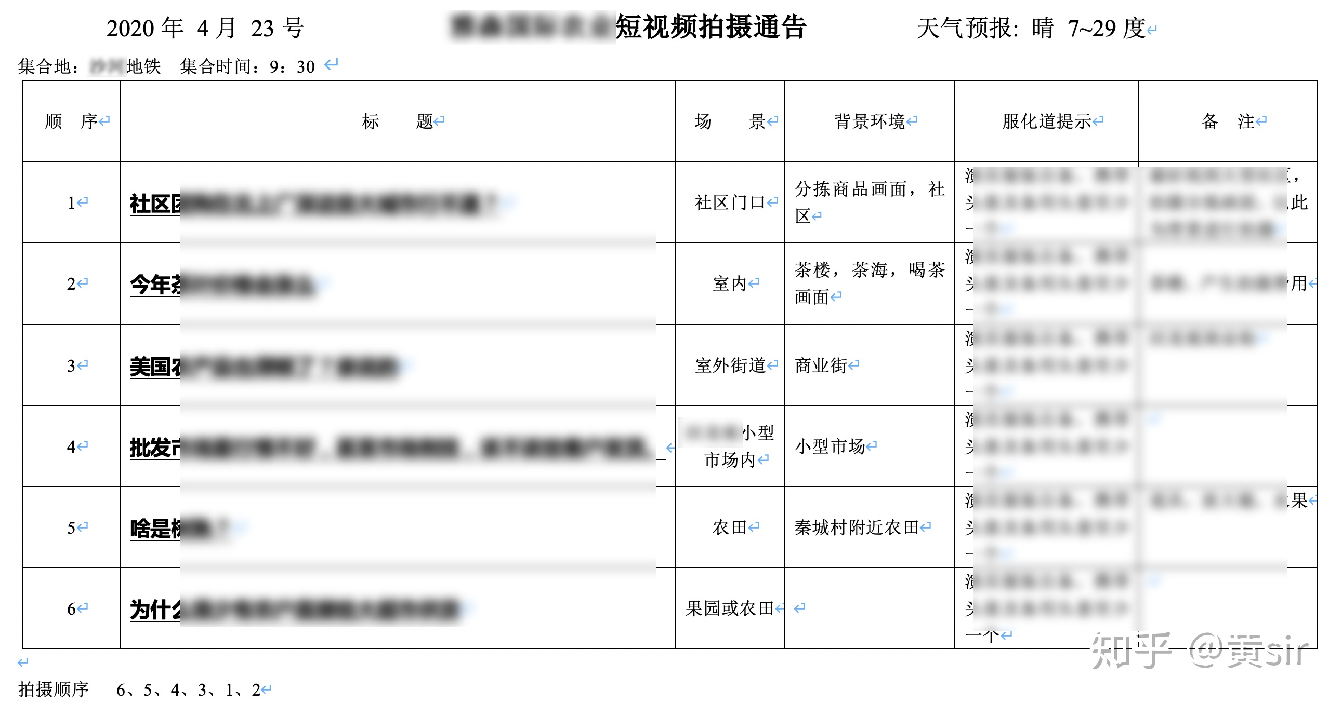Click the column header 标 题
Screen dimensions: 1342x704
coord(398,121)
